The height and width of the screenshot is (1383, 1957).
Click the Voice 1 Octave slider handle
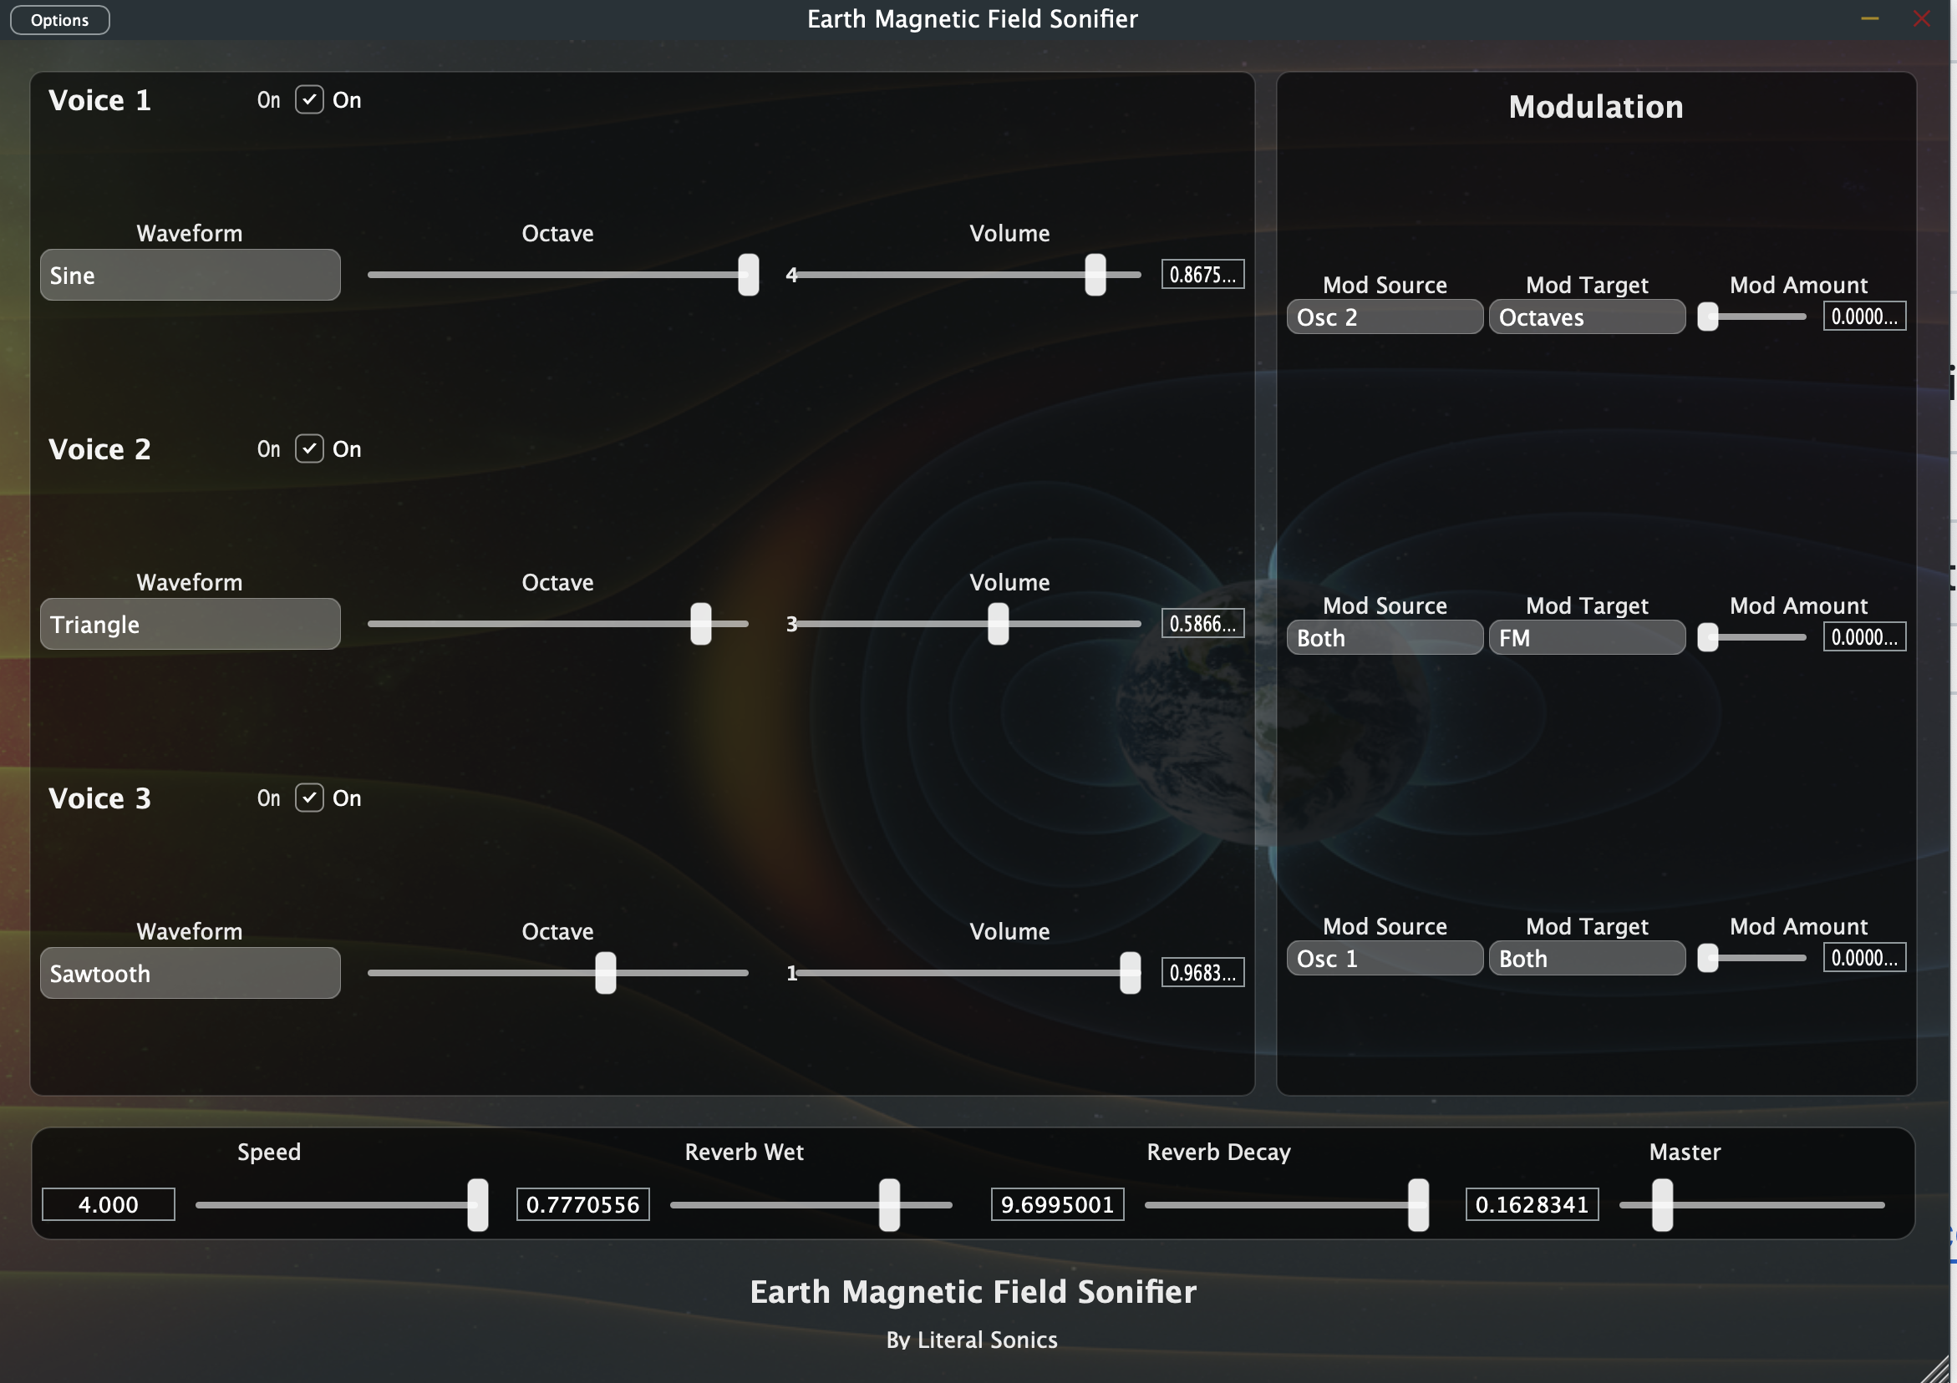749,275
